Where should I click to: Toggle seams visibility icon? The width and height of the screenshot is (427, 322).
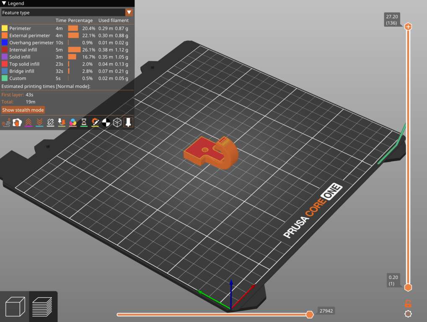click(50, 123)
